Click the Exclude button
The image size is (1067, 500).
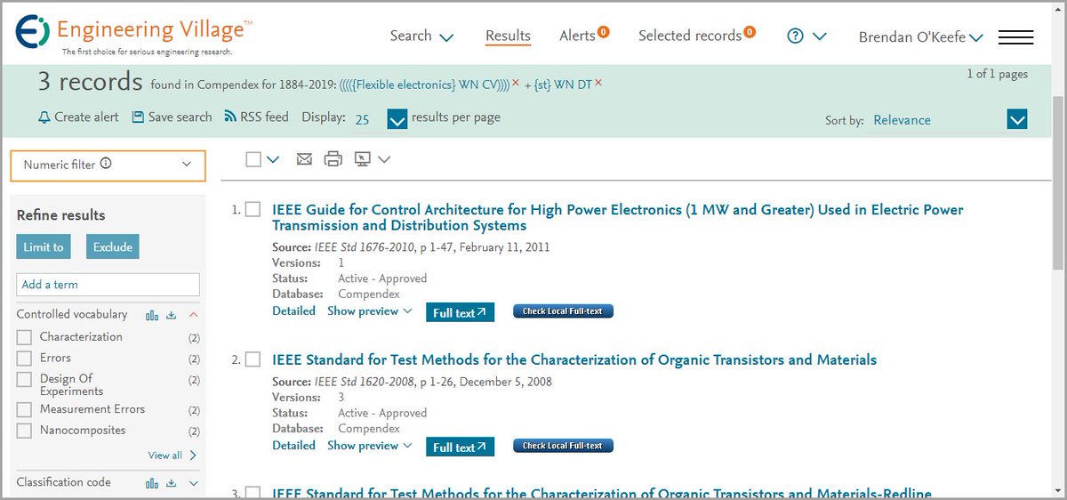click(x=113, y=247)
